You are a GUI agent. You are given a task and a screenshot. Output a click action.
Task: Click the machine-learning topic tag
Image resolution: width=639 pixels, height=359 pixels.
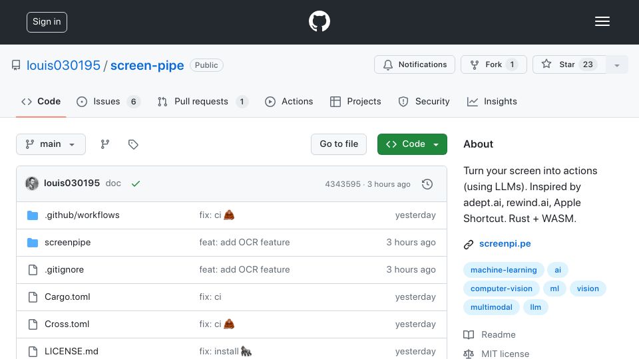click(x=504, y=270)
